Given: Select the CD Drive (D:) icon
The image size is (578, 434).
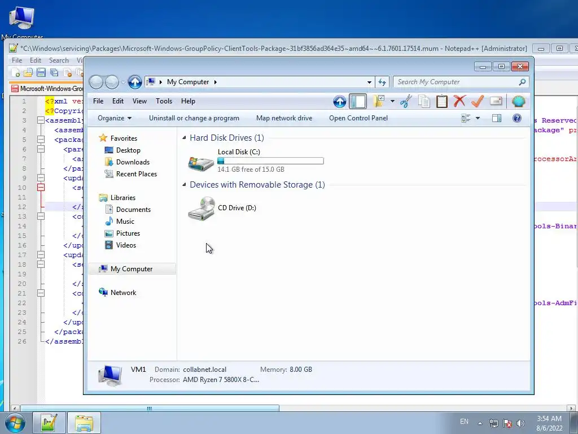Looking at the screenshot, I should click(202, 209).
